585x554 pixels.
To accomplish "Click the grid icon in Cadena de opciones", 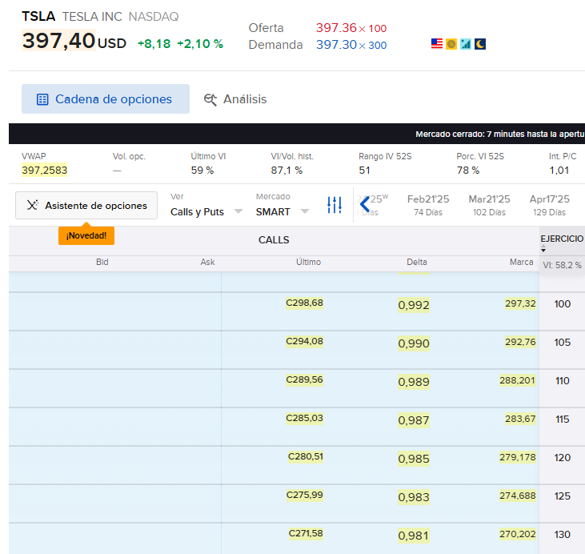I will pyautogui.click(x=42, y=99).
